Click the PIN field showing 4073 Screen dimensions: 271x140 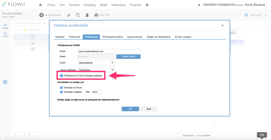point(96,92)
